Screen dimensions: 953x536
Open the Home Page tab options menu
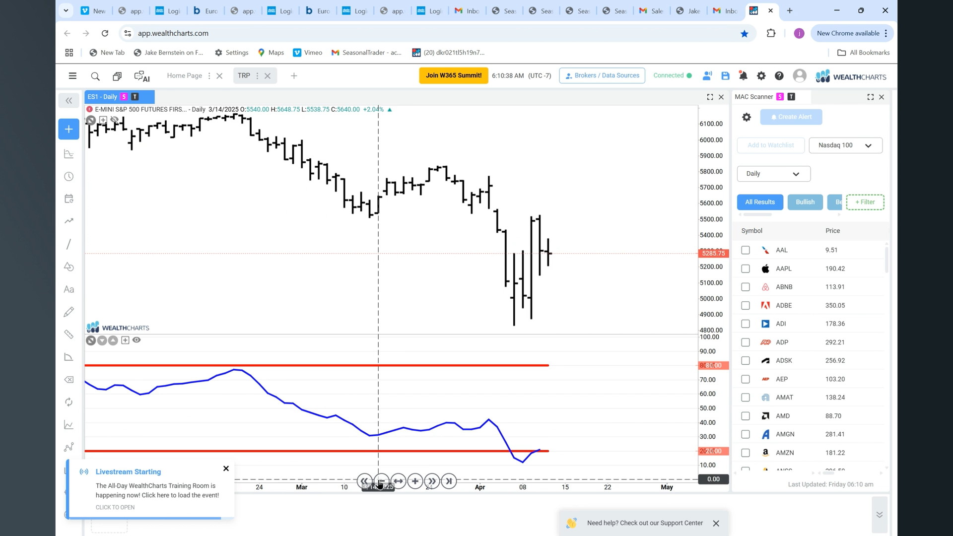point(209,76)
